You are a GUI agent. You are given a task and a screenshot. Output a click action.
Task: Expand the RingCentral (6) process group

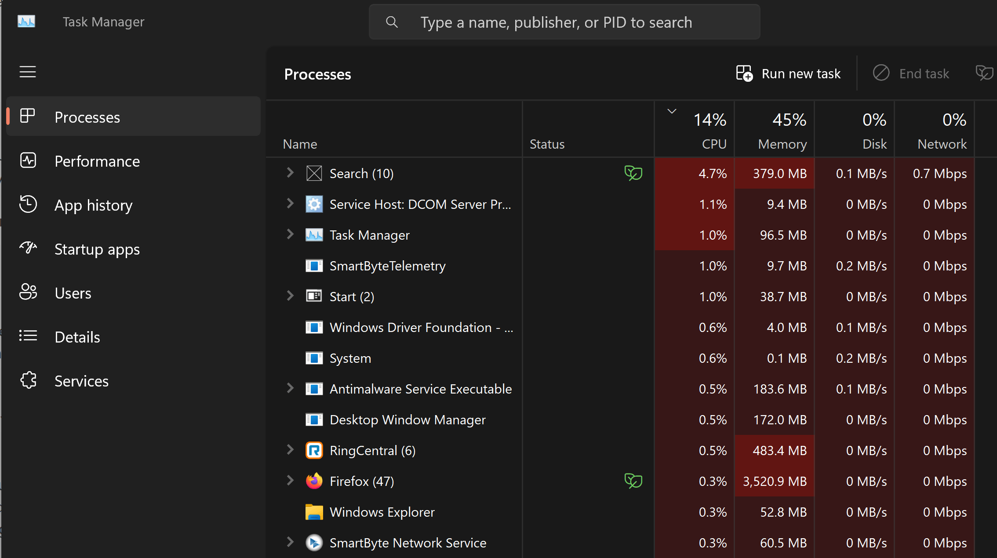click(x=290, y=450)
